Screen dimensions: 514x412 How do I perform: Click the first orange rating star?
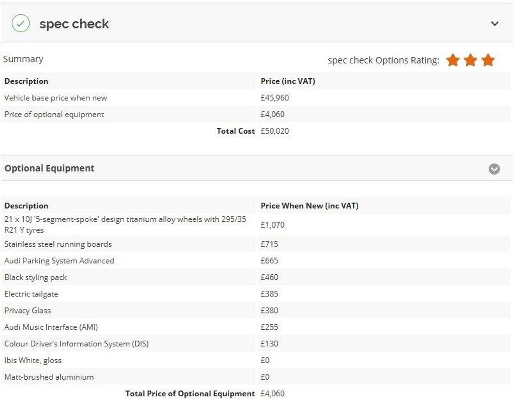[x=453, y=60]
